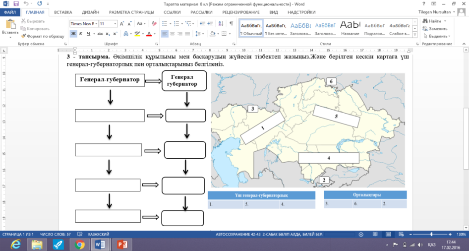Open the font size dropdown

pos(115,24)
